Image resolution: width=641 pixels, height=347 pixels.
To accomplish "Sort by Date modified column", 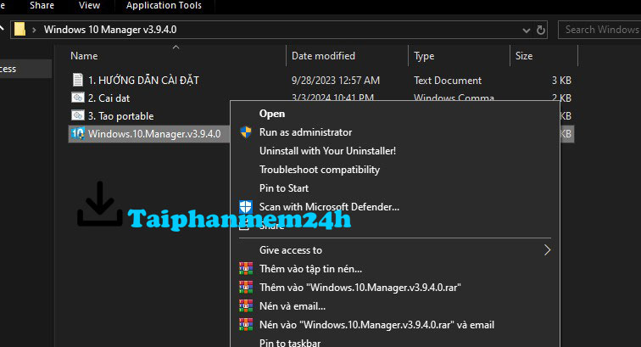I will 323,56.
